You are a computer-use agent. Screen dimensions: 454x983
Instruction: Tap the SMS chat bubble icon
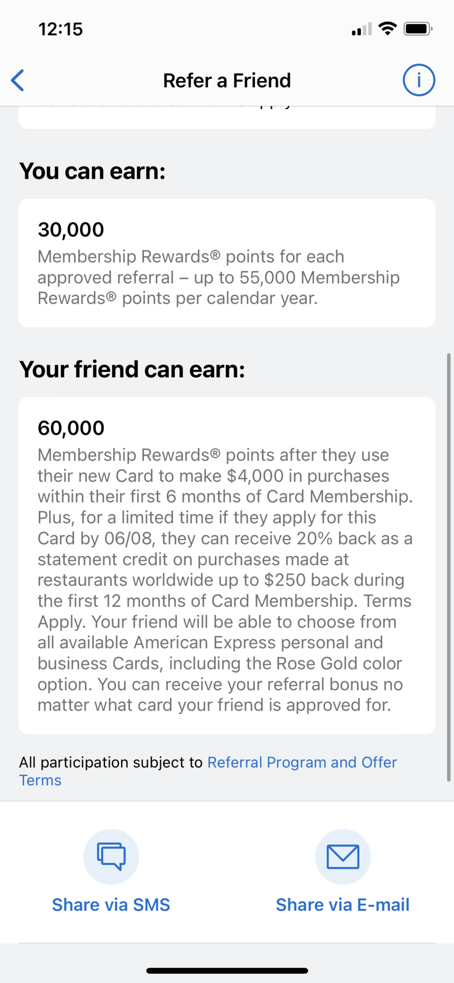pyautogui.click(x=112, y=857)
